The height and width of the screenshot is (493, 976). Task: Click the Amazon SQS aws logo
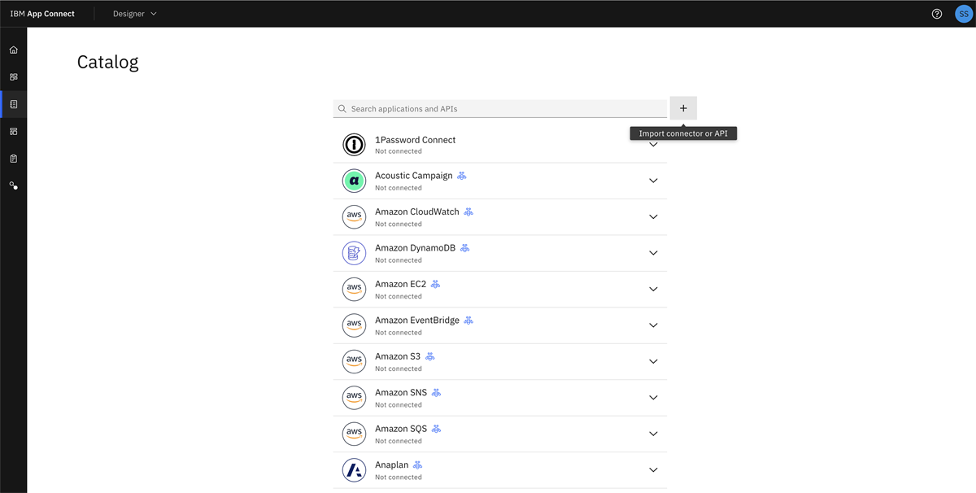coord(354,434)
